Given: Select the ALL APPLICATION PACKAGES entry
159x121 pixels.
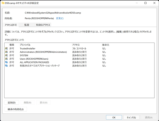Looking at the screenshot, I should pos(79,62).
